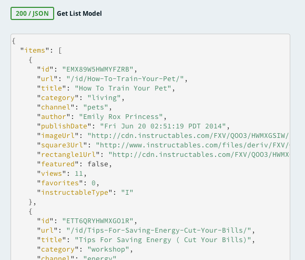
Task: Click the category value "workshop"
Action: click(x=108, y=249)
